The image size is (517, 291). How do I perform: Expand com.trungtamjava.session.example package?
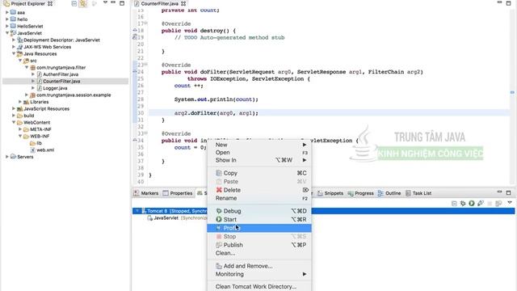[x=27, y=95]
